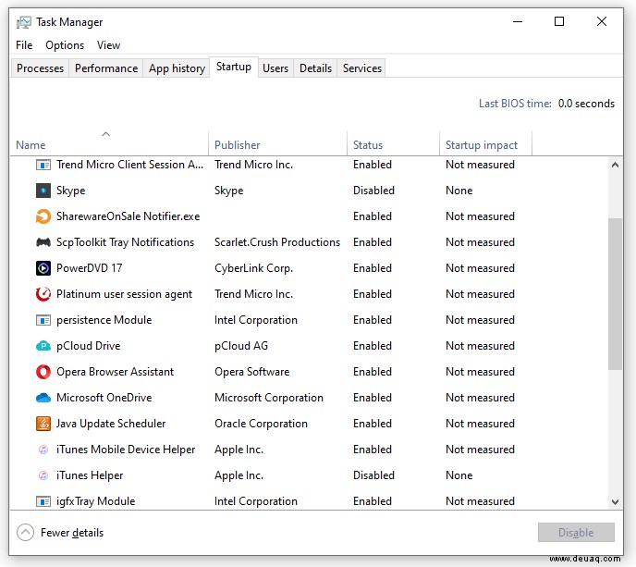Click pCloud AG publisher cell
The height and width of the screenshot is (567, 636).
click(241, 346)
